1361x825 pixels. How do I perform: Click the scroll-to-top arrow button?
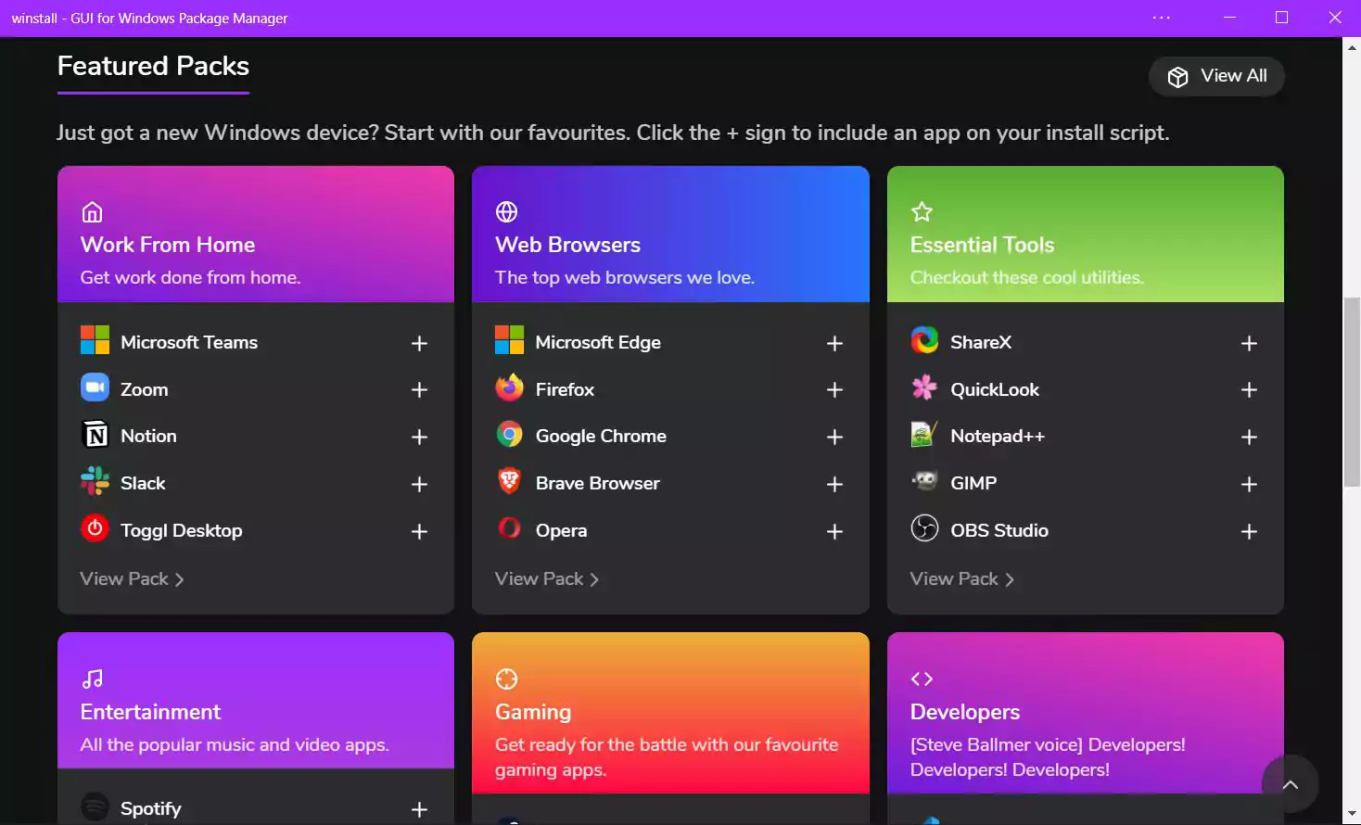[1290, 784]
